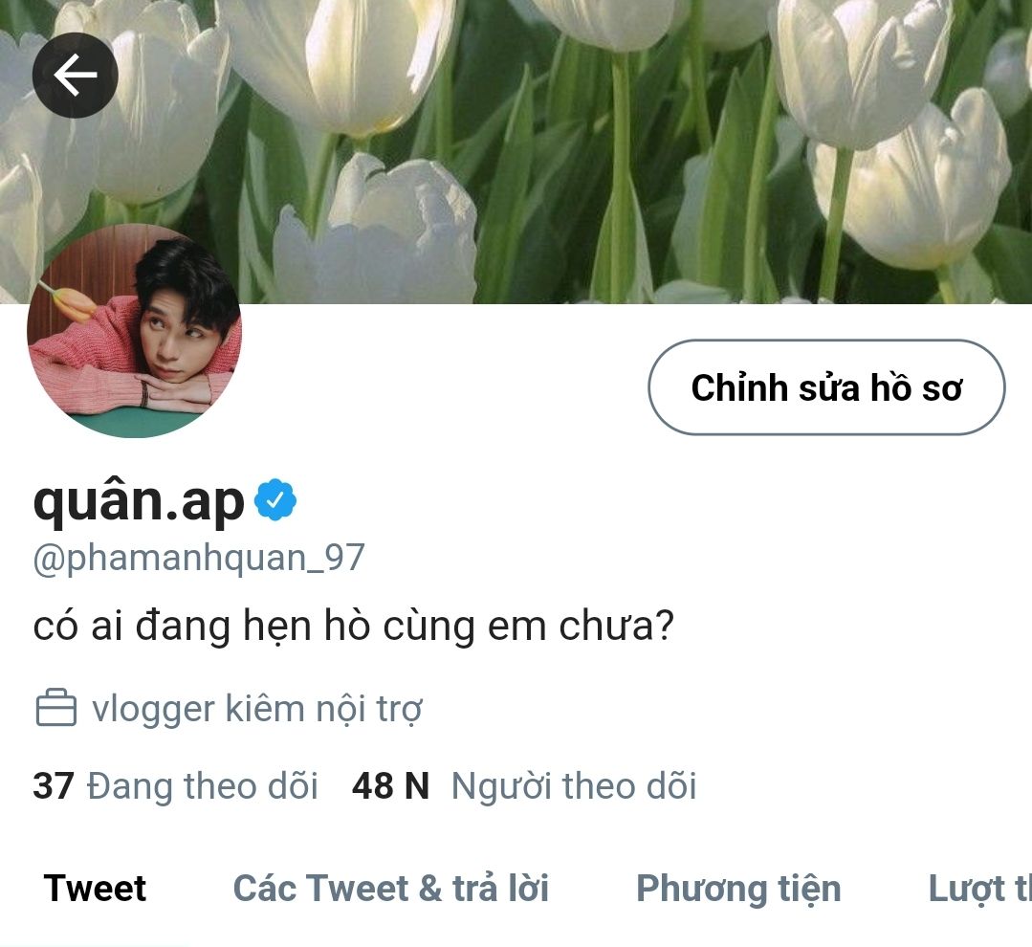This screenshot has height=947, width=1032.
Task: View the white tulips header banner
Action: pyautogui.click(x=516, y=151)
